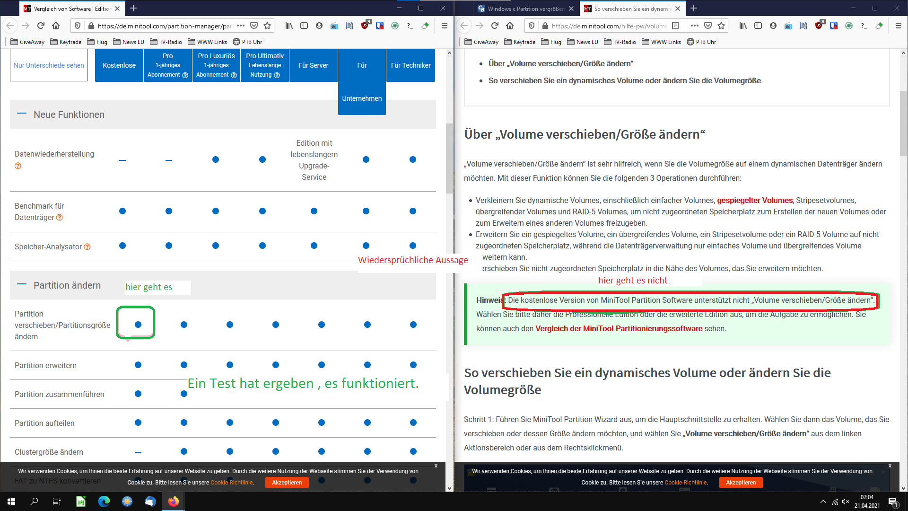Open the GiveAway bookmarks folder on left

27,42
